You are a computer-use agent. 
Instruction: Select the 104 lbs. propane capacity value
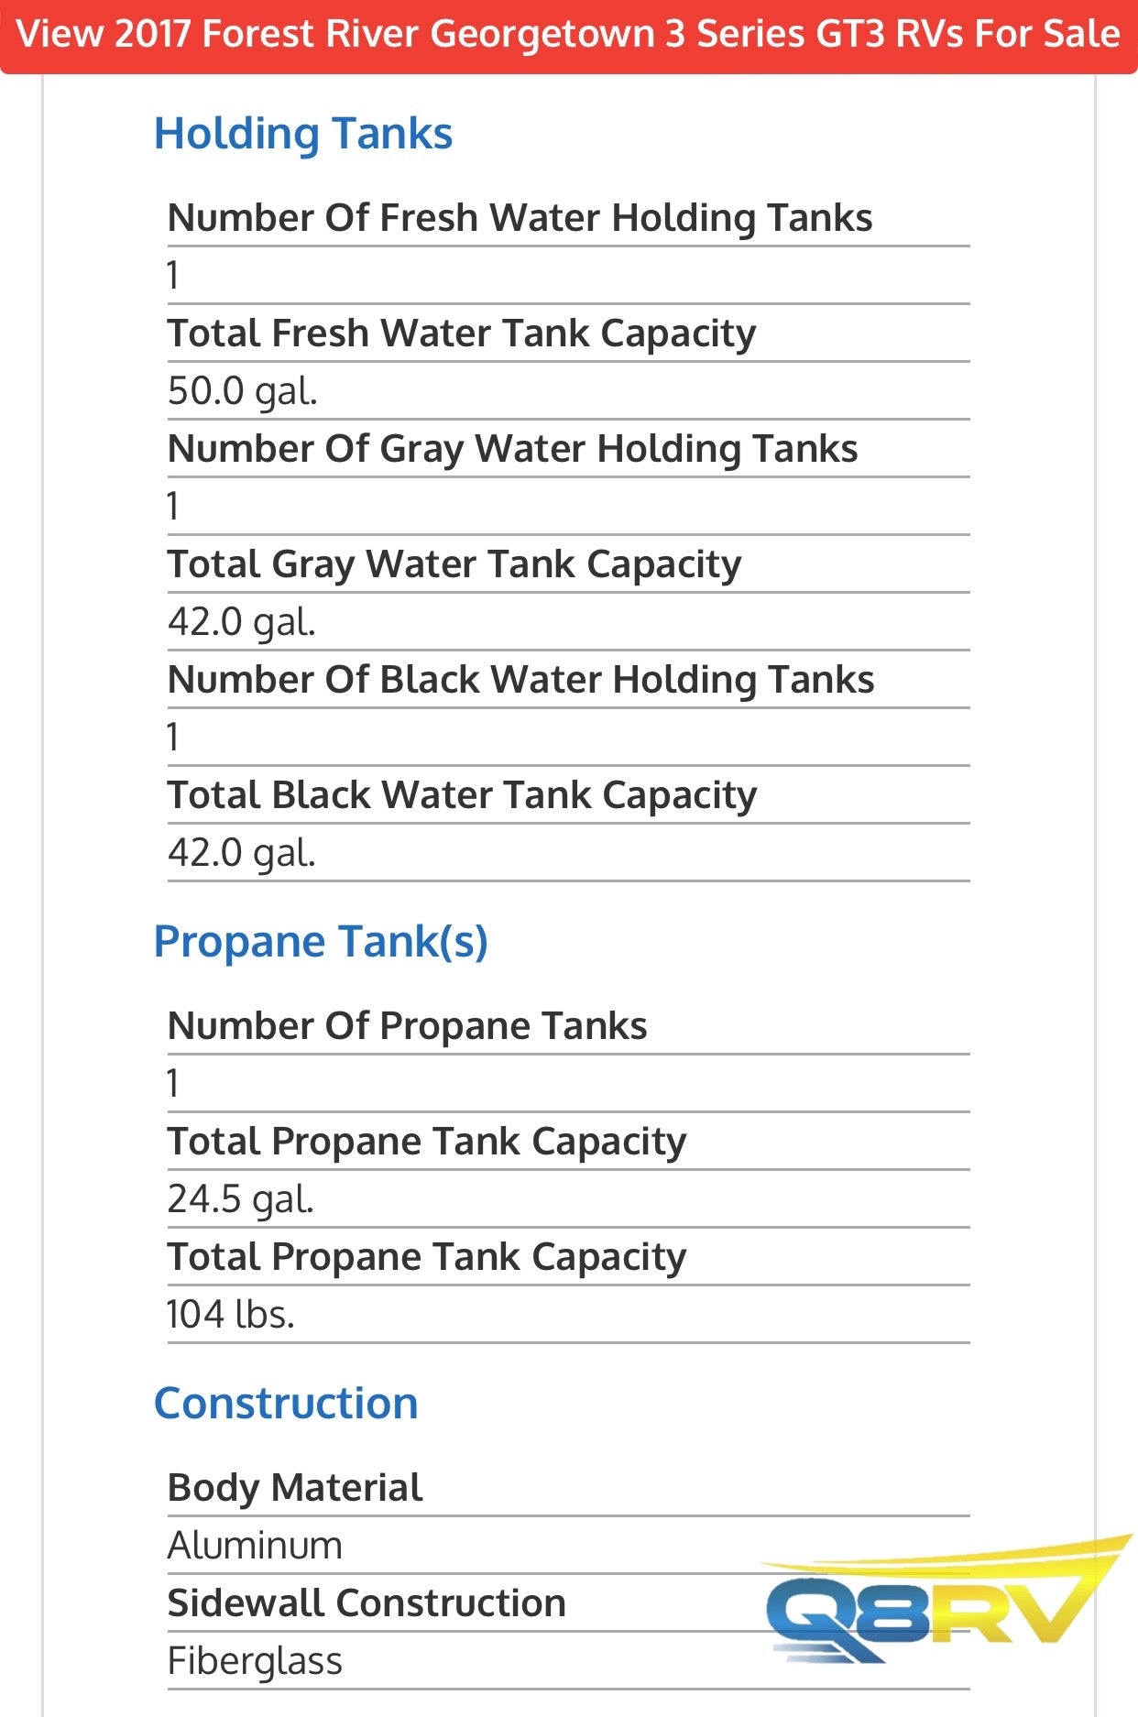pyautogui.click(x=231, y=1315)
